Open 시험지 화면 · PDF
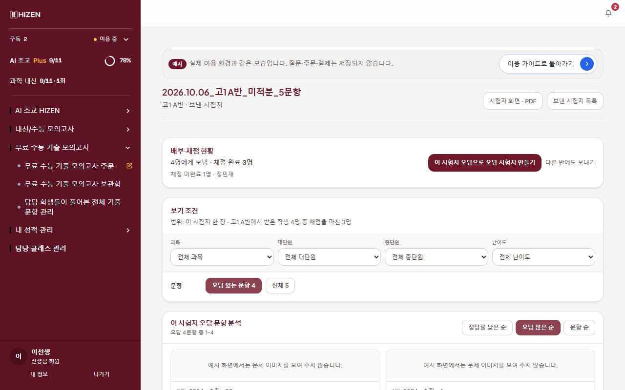The height and width of the screenshot is (390, 625). pos(513,101)
